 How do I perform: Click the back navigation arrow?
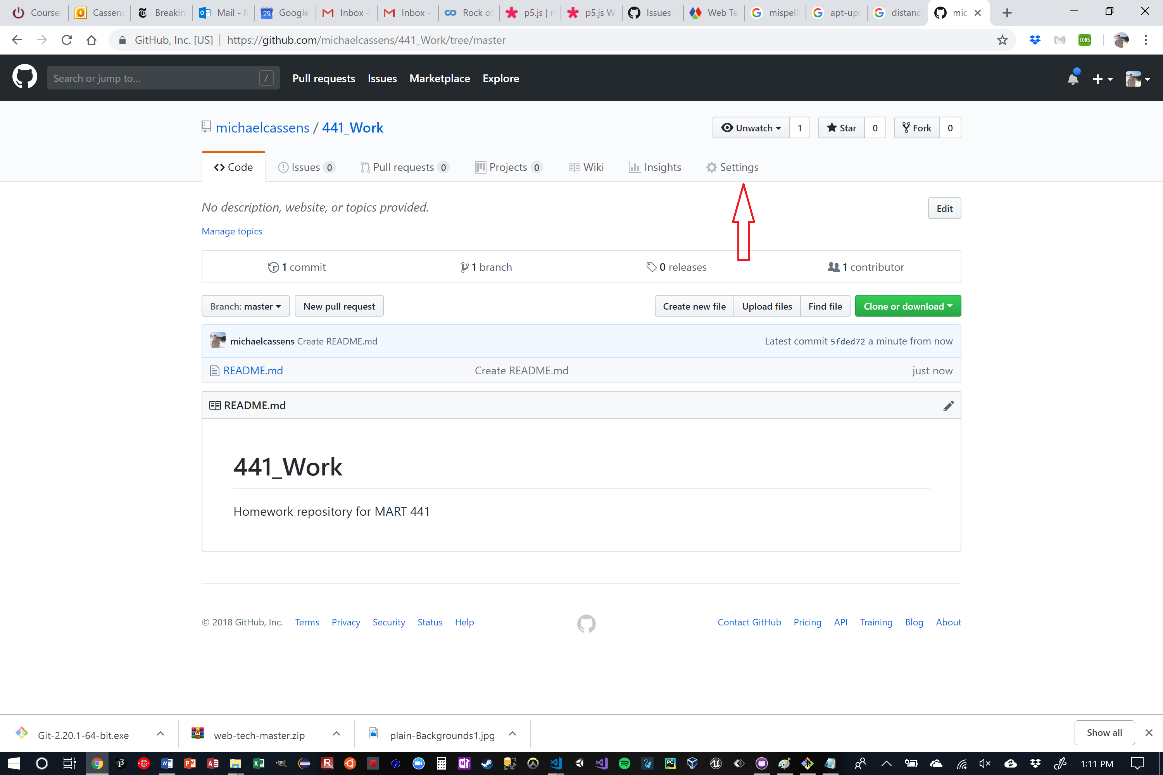pyautogui.click(x=17, y=40)
